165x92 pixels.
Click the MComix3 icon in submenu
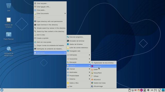pos(92,79)
